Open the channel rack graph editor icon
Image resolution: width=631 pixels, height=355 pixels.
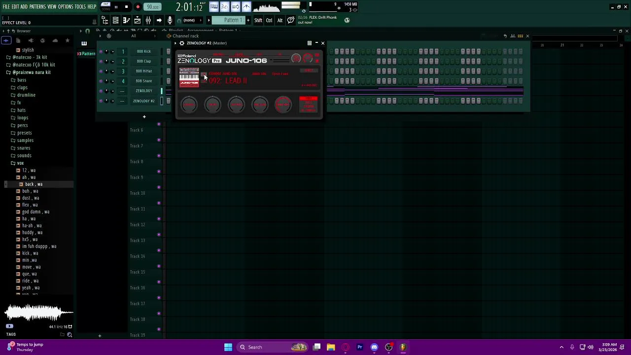coord(513,36)
